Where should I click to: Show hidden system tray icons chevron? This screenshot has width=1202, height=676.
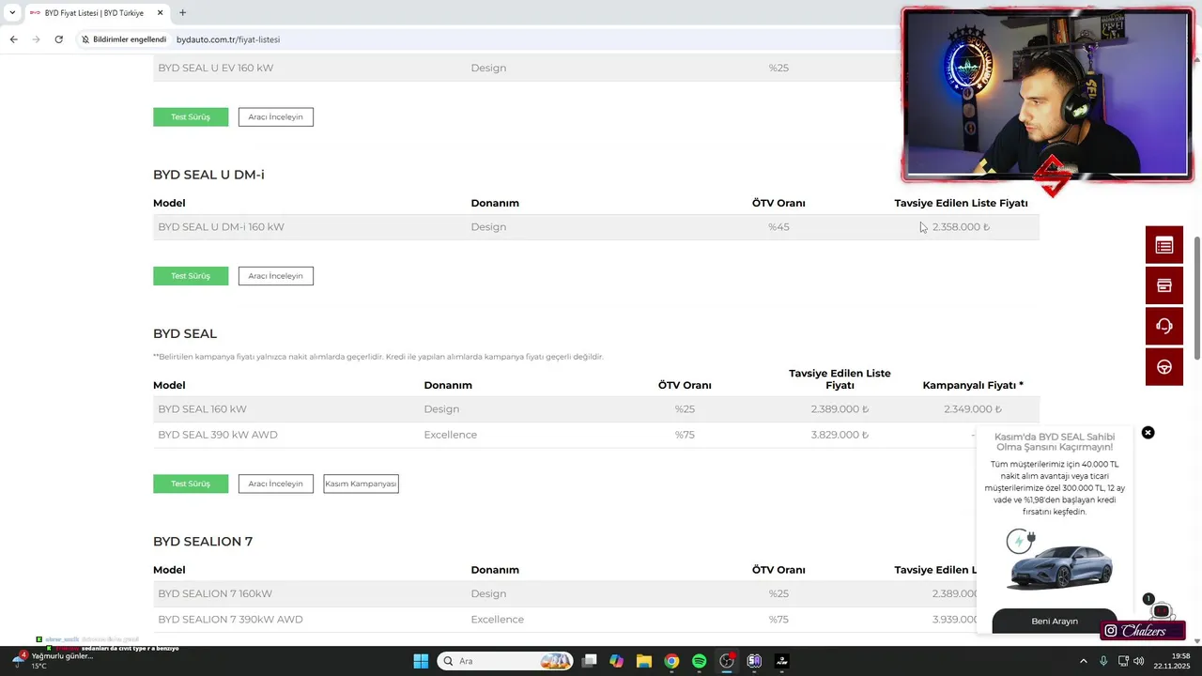(1084, 661)
